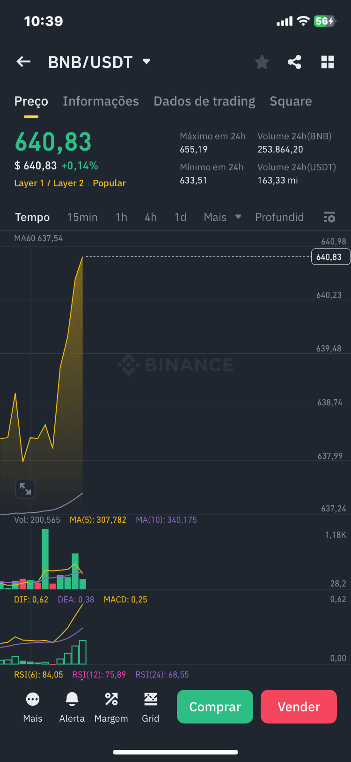Open the Square tab
The height and width of the screenshot is (762, 351).
pos(291,101)
